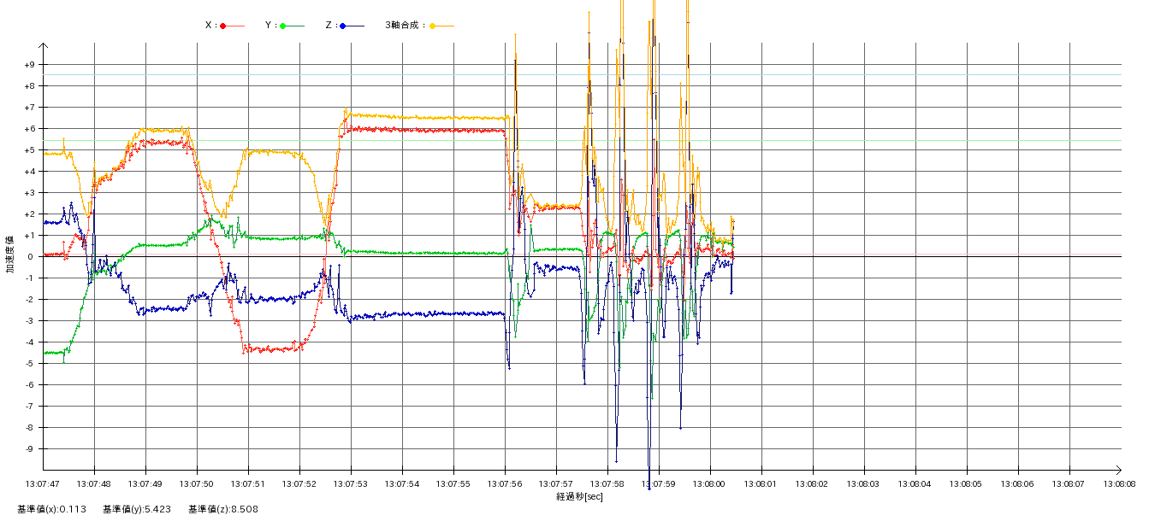
Task: Click the blue Z legend marker
Action: (343, 26)
